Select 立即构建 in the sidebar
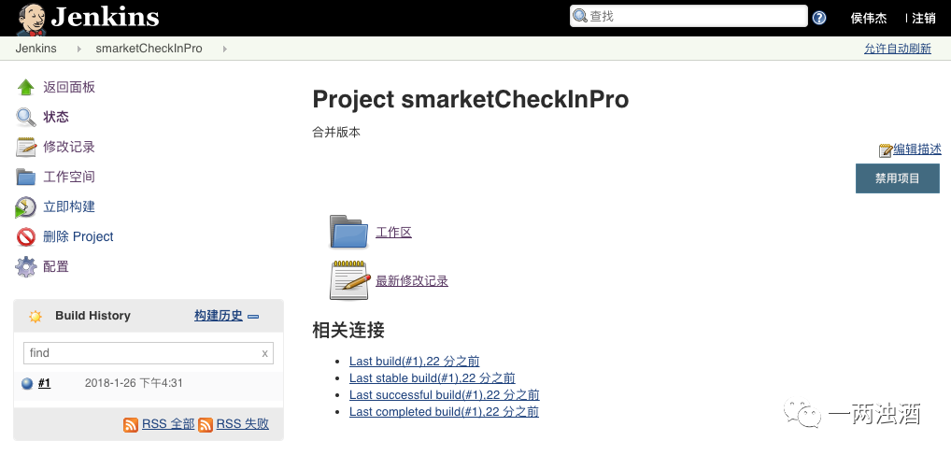 (69, 206)
